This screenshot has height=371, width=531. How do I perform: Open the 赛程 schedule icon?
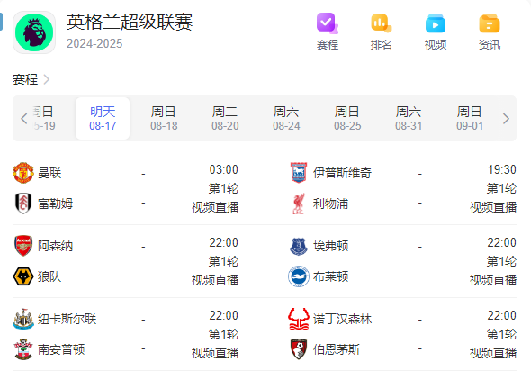click(327, 23)
